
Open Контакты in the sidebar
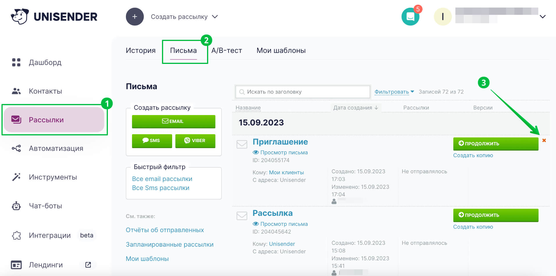tap(45, 91)
